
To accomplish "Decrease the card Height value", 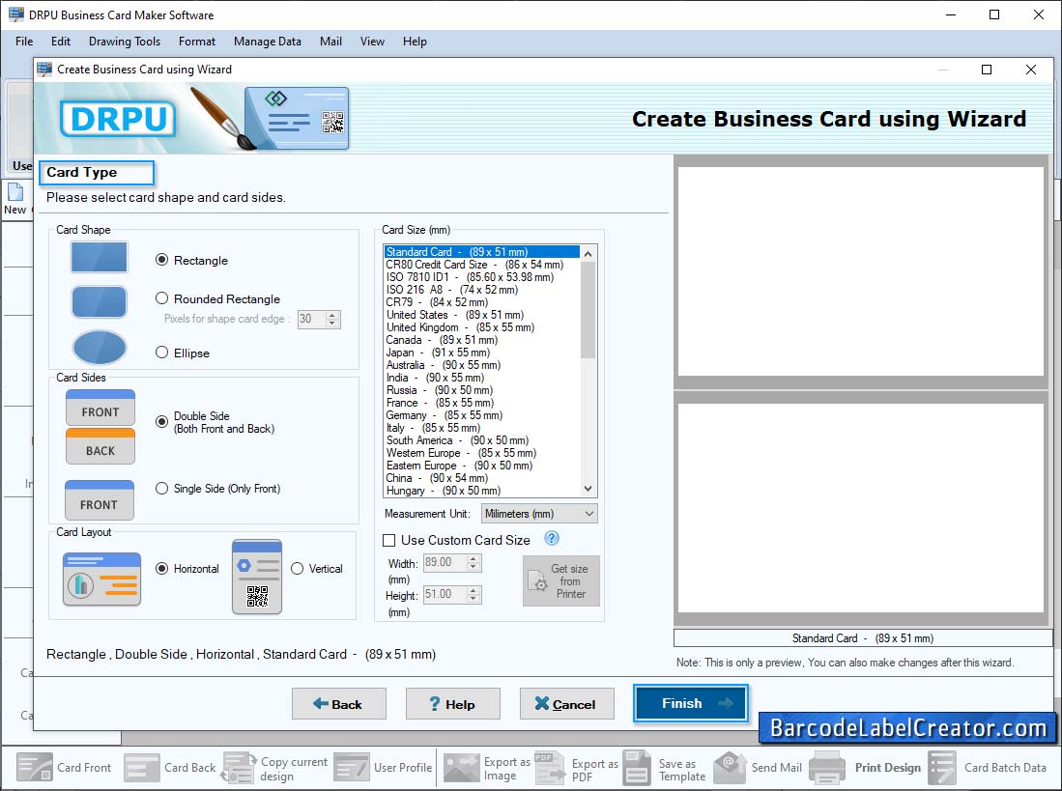I will click(x=474, y=599).
